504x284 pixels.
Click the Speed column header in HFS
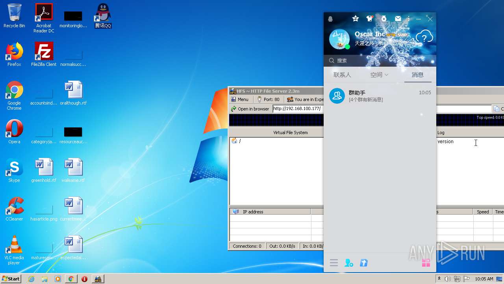483,212
